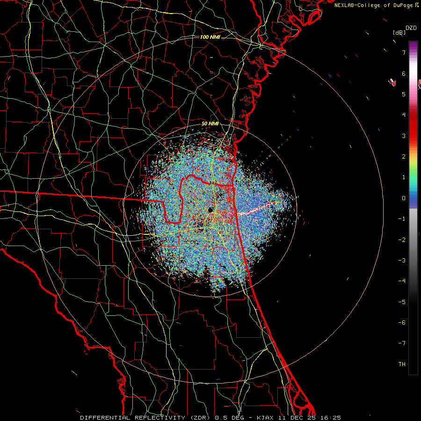The width and height of the screenshot is (421, 421).
Task: Click the 3 dB scale label
Action: pyautogui.click(x=404, y=136)
